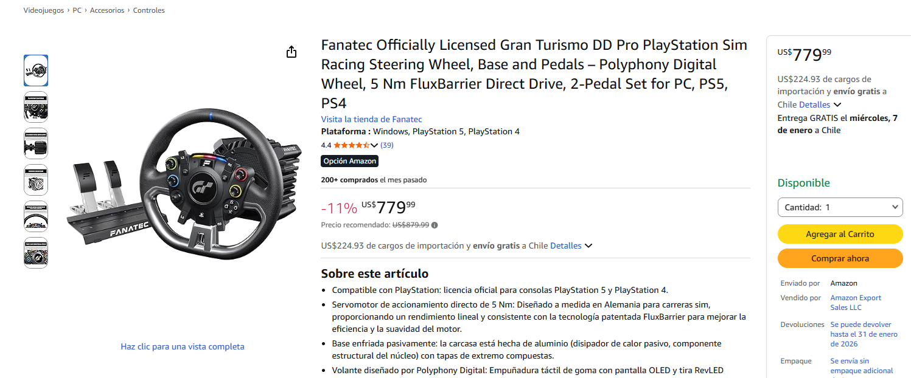Select the fifth product thumbnail

pos(36,216)
